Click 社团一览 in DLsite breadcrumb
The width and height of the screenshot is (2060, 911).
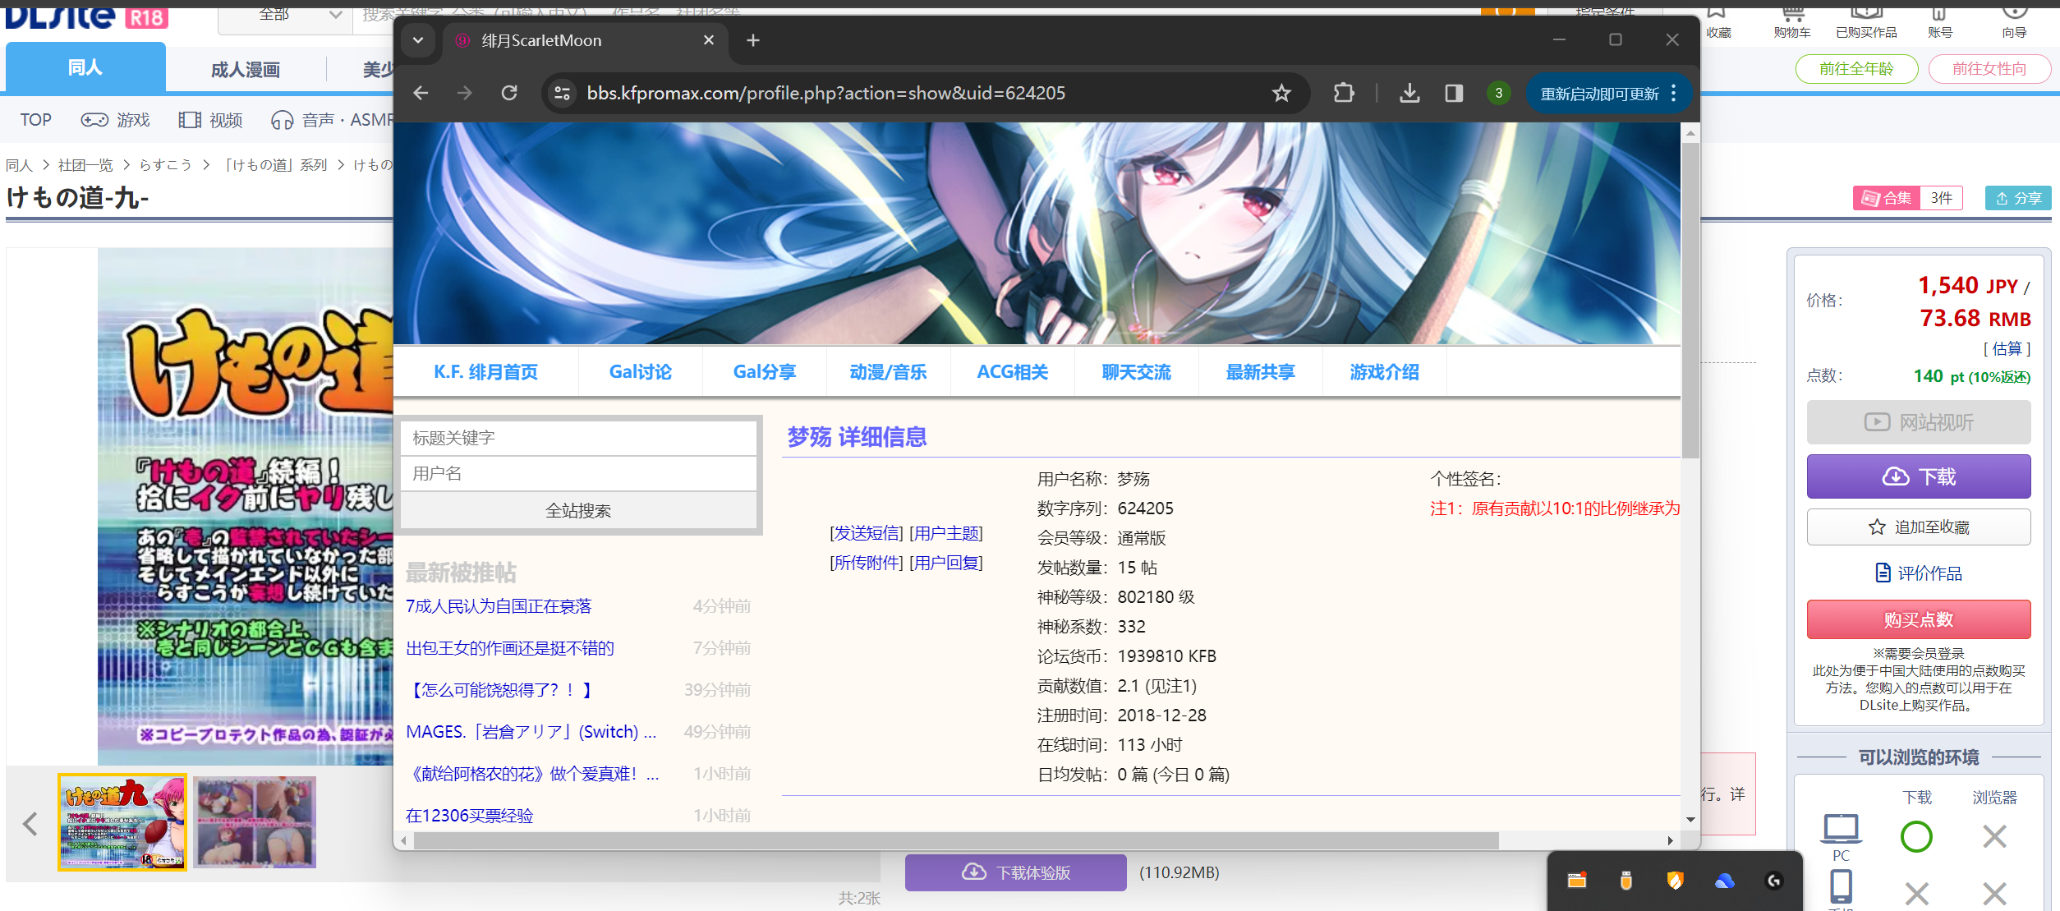[x=85, y=165]
